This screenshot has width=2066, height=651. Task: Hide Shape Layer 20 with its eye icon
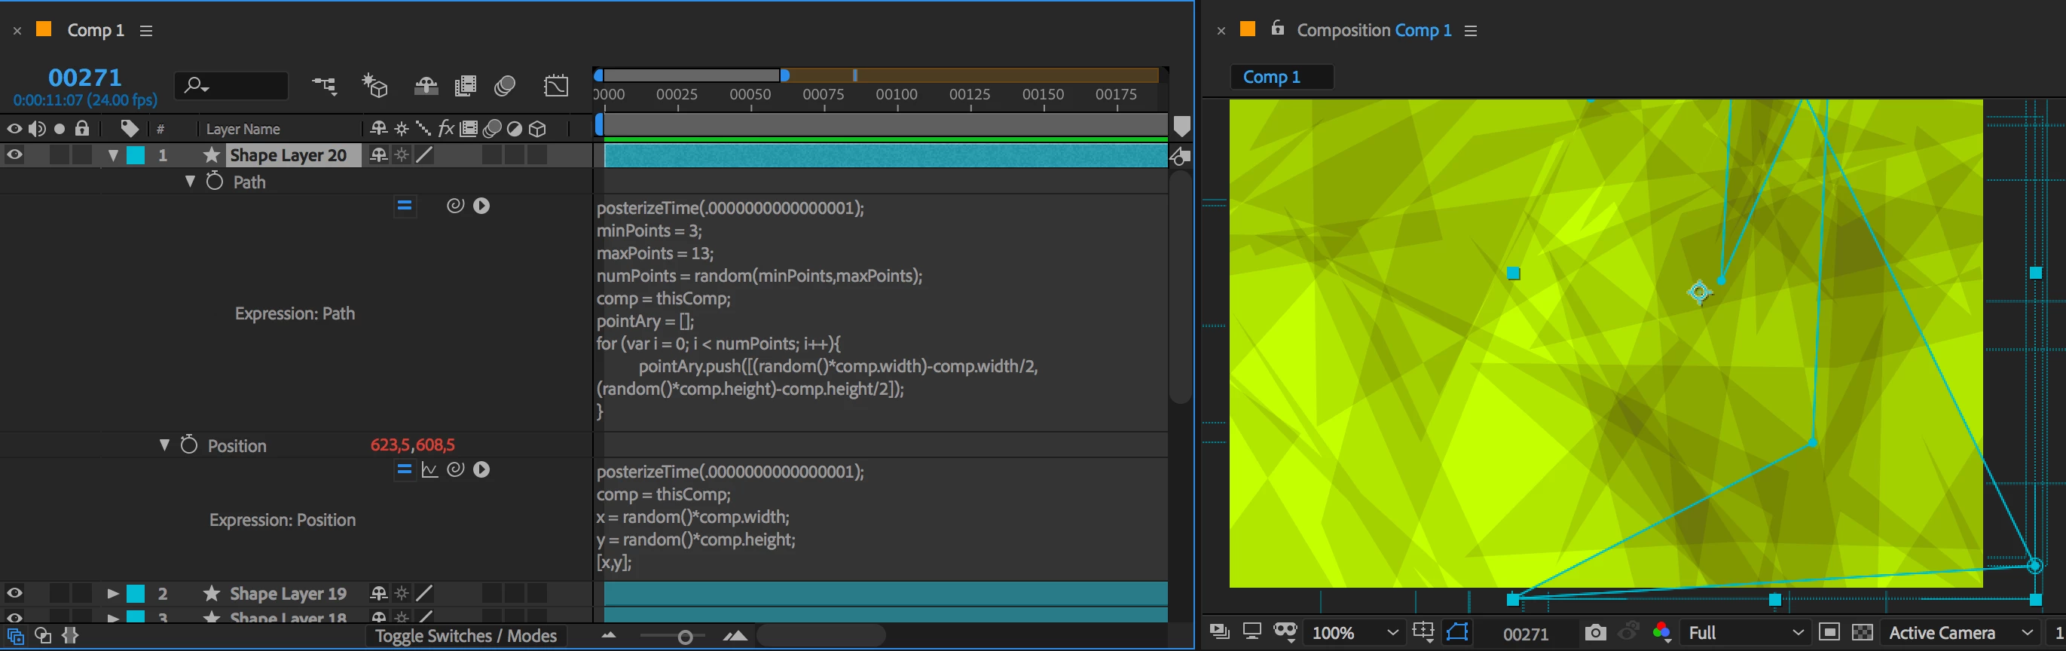point(14,154)
